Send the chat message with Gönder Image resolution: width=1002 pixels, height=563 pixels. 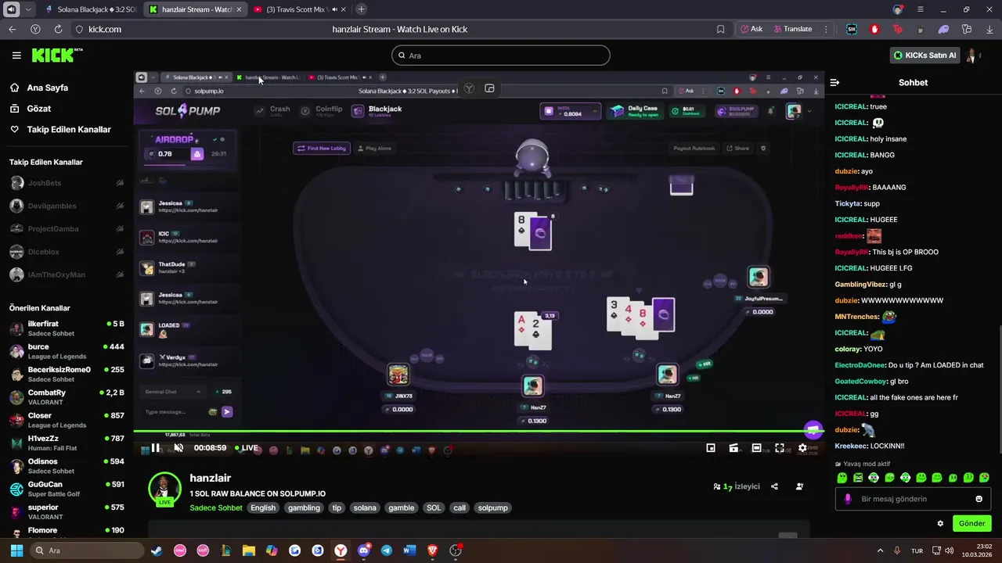971,523
